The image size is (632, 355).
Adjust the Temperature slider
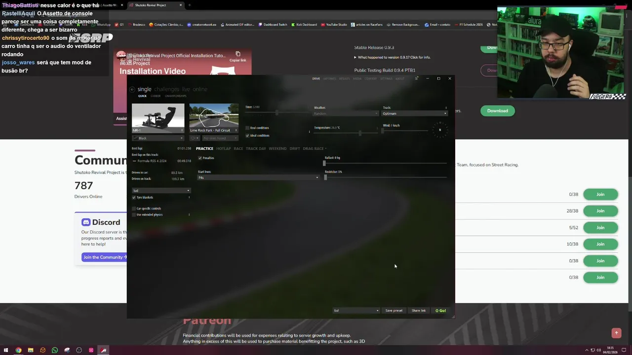coord(346,133)
